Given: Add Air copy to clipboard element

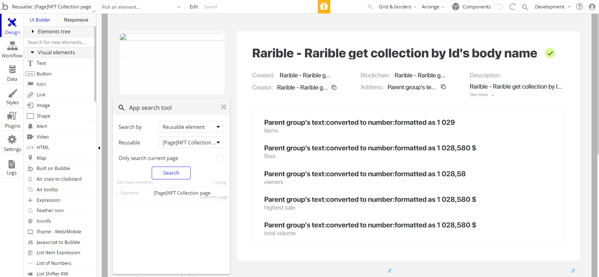Looking at the screenshot, I should click(x=59, y=179).
